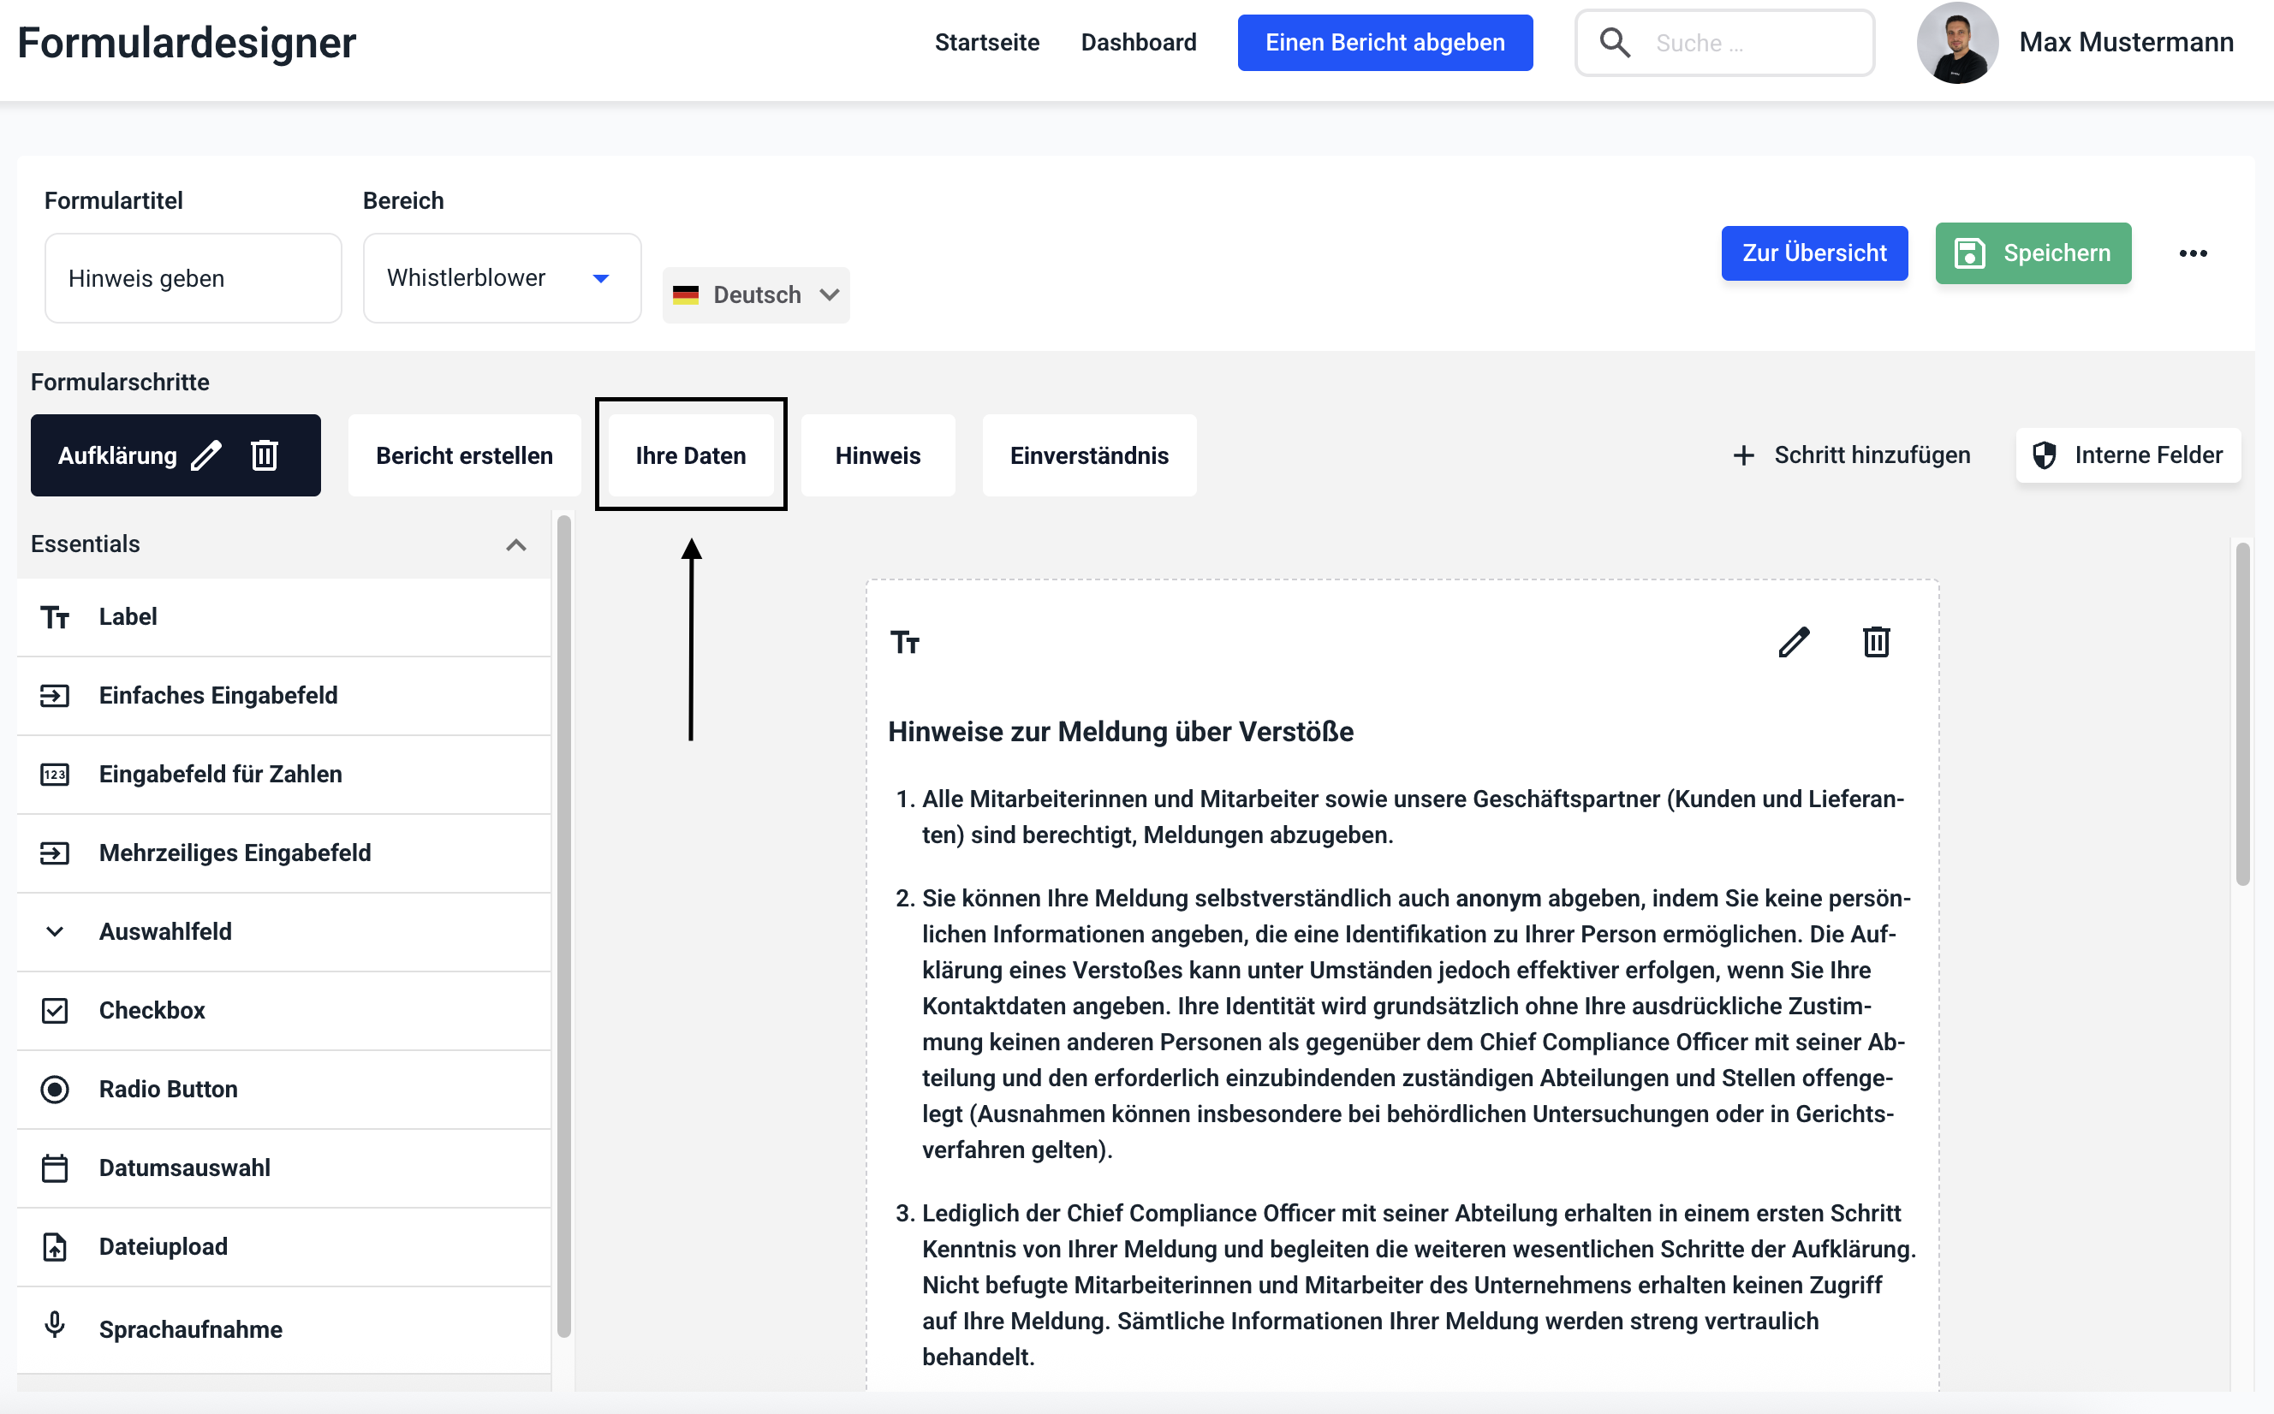2274x1414 pixels.
Task: Click the Speichern button
Action: pos(2033,253)
